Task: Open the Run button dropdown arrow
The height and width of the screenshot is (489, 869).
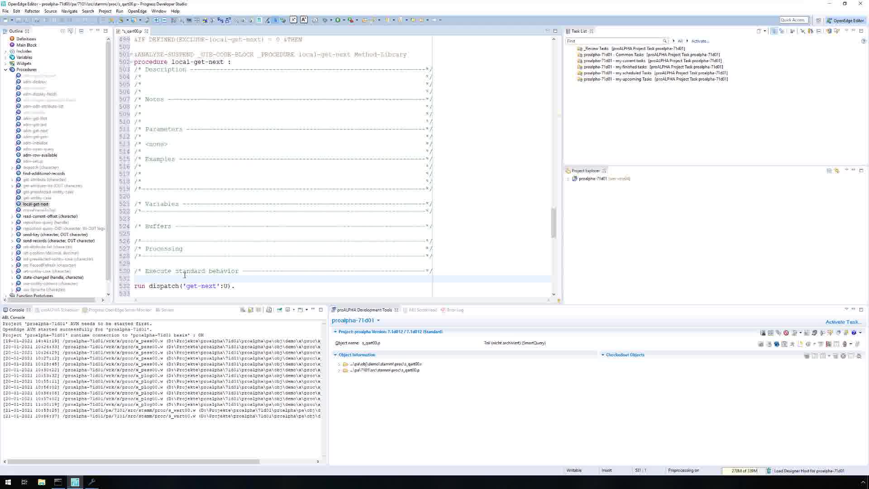Action: pyautogui.click(x=344, y=20)
